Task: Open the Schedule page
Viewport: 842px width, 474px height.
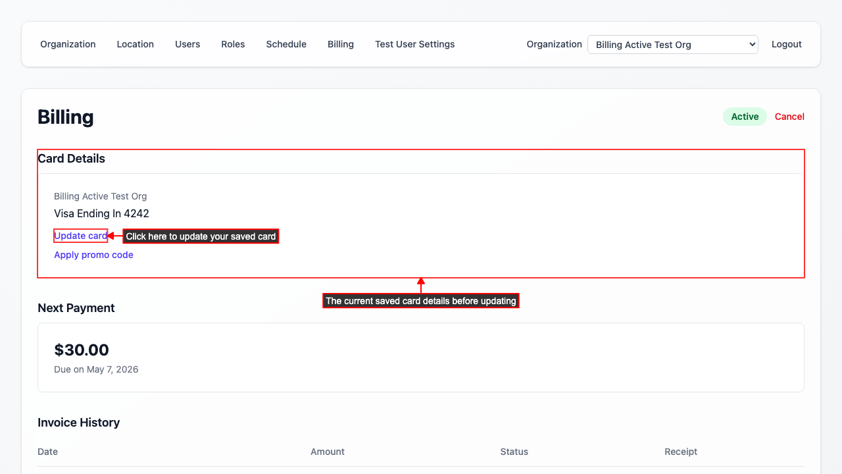Action: click(286, 44)
